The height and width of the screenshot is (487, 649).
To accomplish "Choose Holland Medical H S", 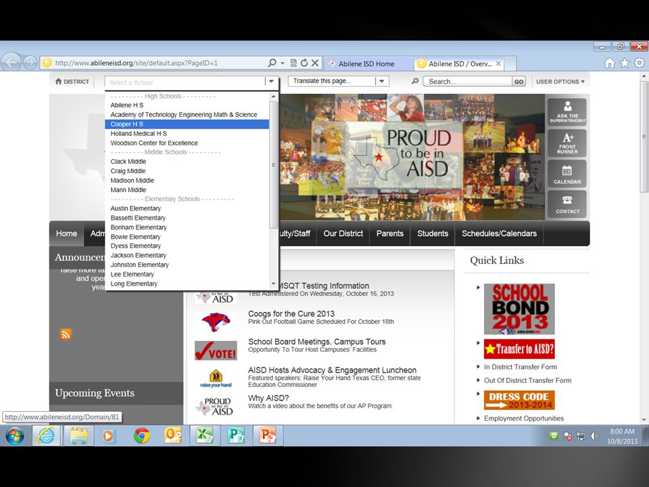I will (139, 134).
